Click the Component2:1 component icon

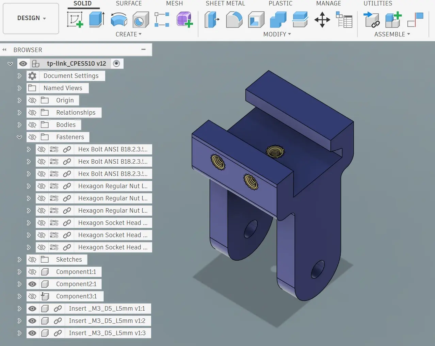[x=45, y=284]
